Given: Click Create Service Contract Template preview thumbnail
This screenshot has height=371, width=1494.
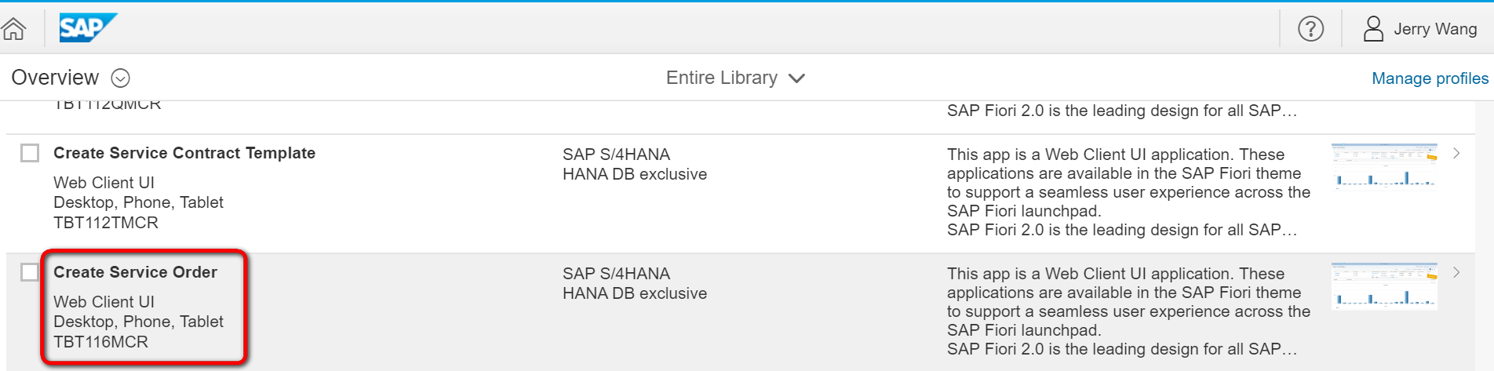Looking at the screenshot, I should tap(1384, 166).
